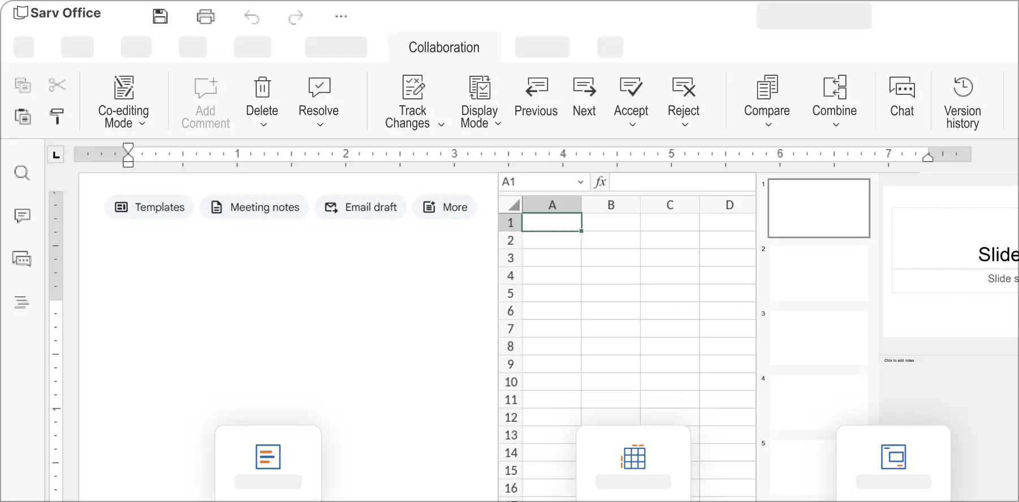
Task: Click the Templates button
Action: (x=149, y=207)
